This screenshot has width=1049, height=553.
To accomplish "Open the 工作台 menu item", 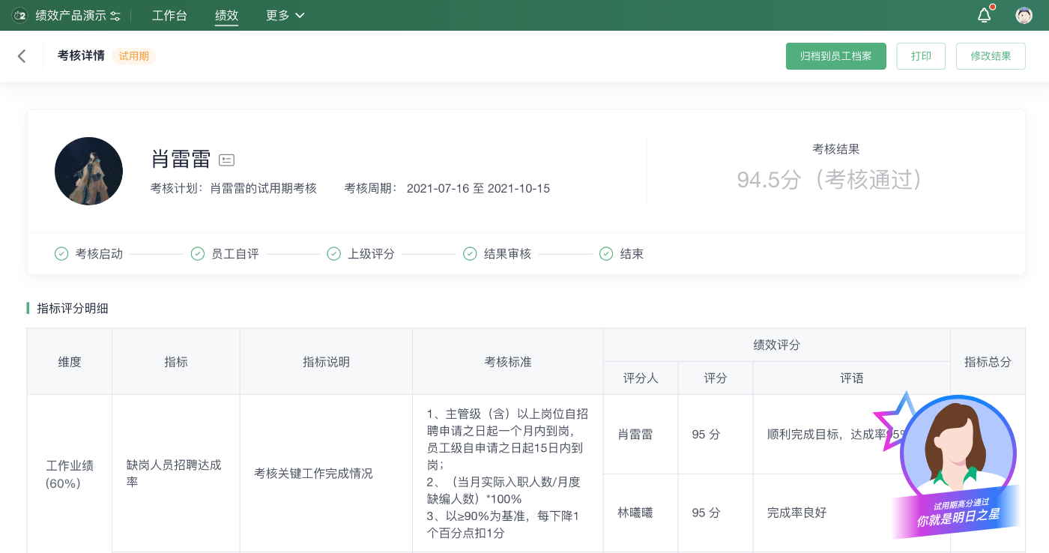I will coord(169,15).
